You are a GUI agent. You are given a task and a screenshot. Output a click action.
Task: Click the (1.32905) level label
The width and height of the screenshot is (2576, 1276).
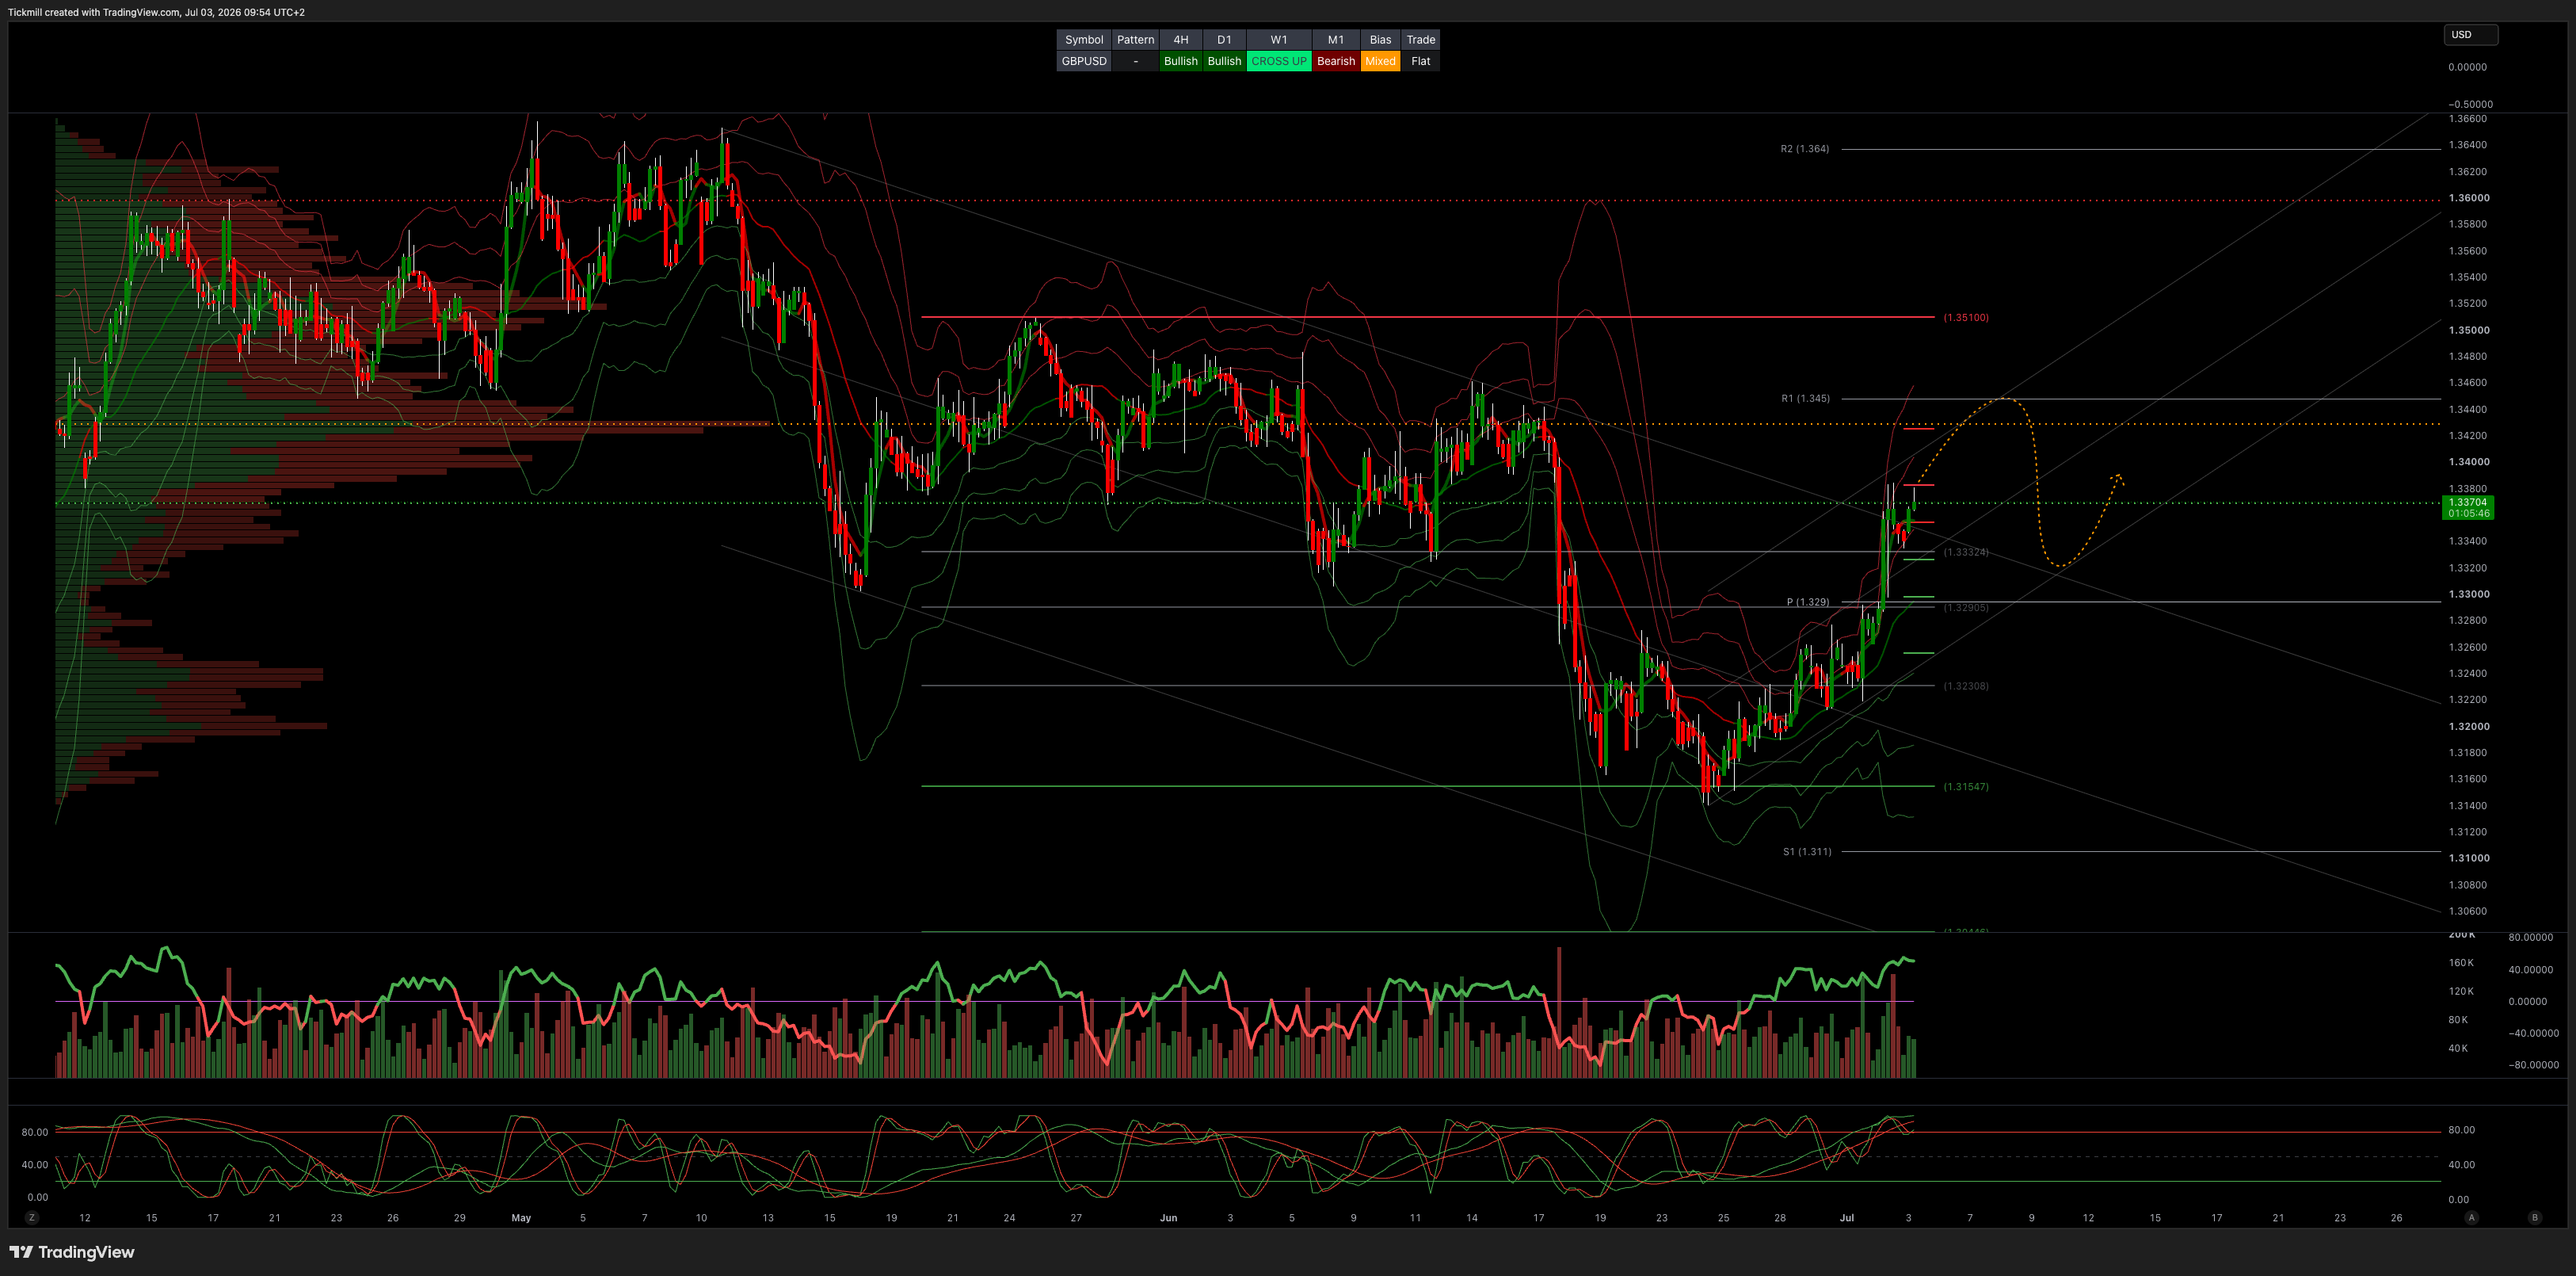[1966, 607]
